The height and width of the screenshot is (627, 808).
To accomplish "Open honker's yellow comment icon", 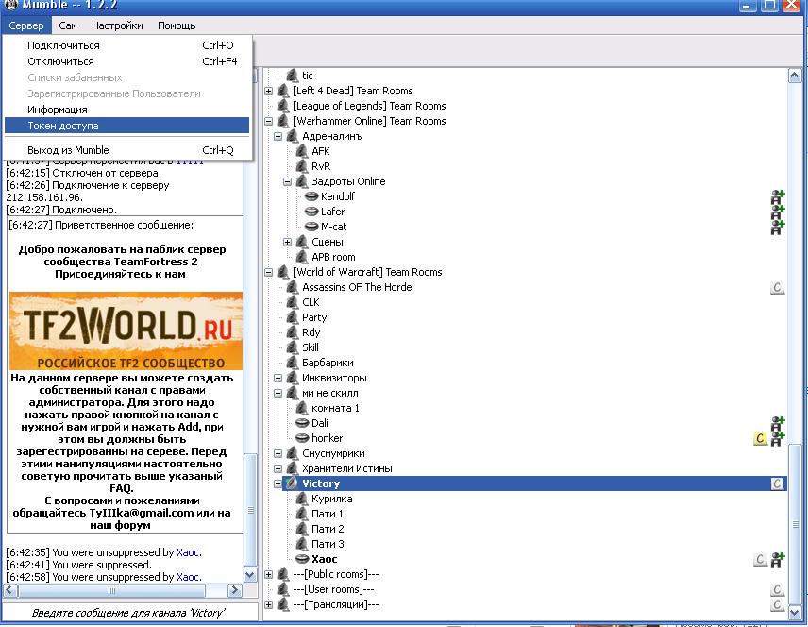I will coord(760,438).
